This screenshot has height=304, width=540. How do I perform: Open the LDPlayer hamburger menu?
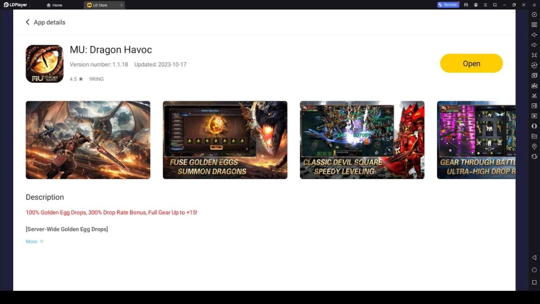[485, 5]
